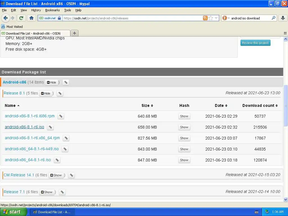Expand Release 7.1 files with Show
Image resolution: width=288 pixels, height=216 pixels.
pos(47,192)
